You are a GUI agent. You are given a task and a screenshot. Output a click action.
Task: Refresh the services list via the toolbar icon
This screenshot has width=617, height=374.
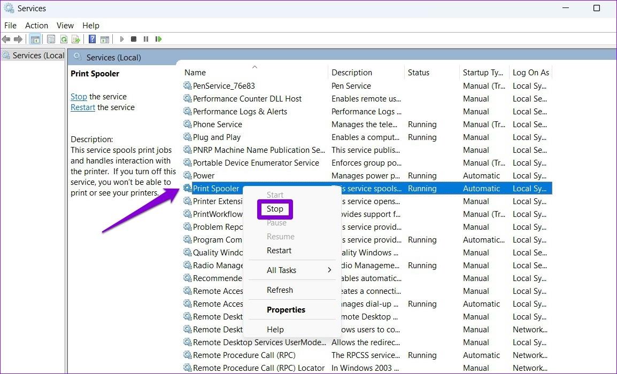(64, 38)
